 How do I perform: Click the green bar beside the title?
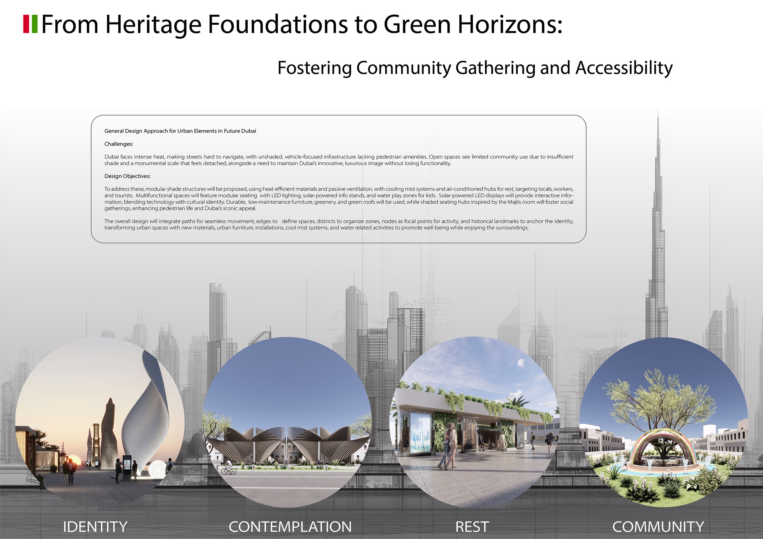click(x=34, y=24)
